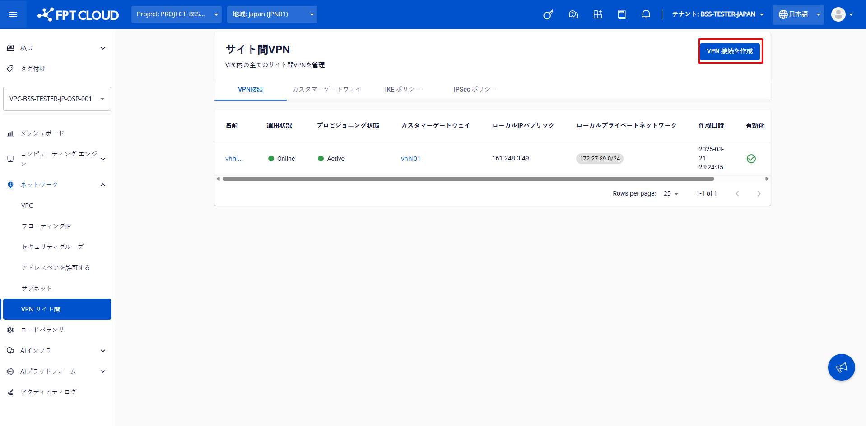The height and width of the screenshot is (426, 866).
Task: Open the hamburger navigation menu
Action: click(x=13, y=14)
